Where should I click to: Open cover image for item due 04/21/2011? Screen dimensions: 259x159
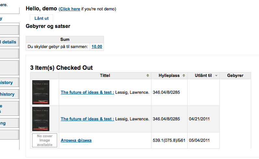tap(41, 119)
